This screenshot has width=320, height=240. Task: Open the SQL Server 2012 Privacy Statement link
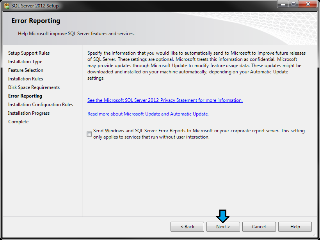coord(165,100)
